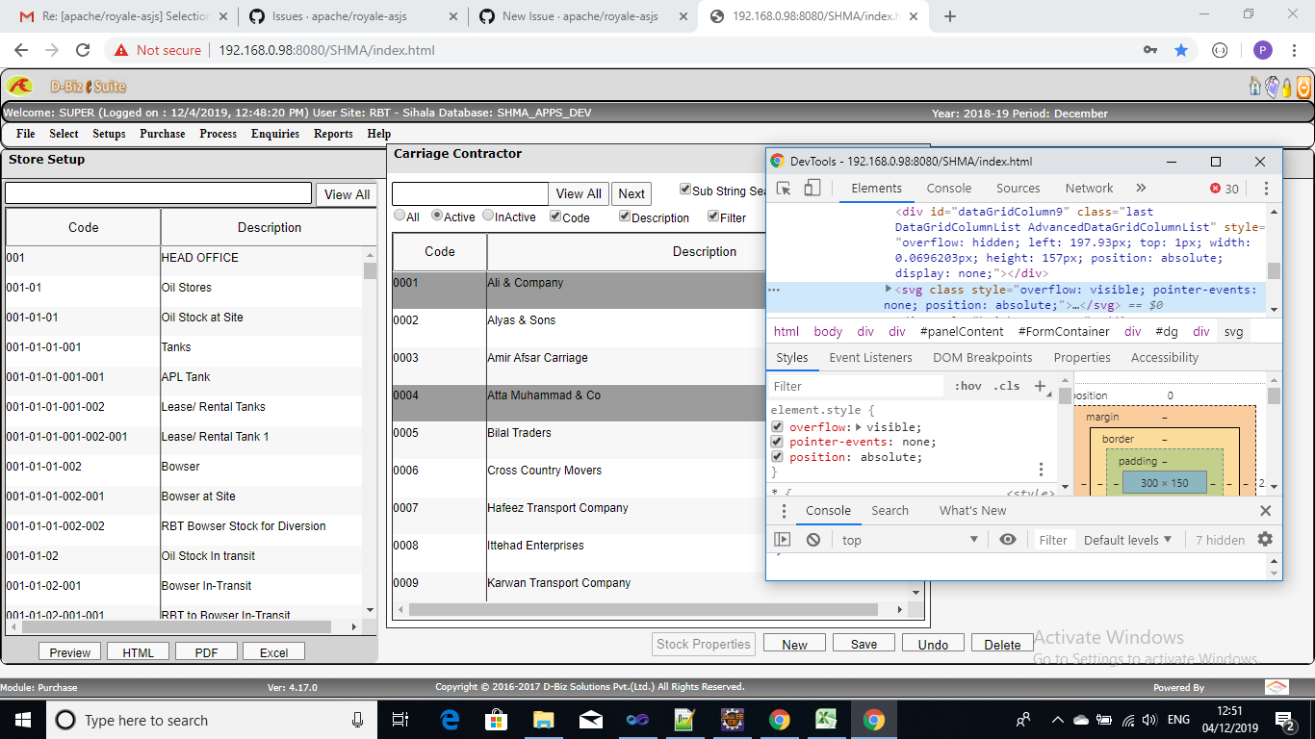The image size is (1315, 739).
Task: Toggle the DevTools device toolbar icon
Action: [x=812, y=189]
